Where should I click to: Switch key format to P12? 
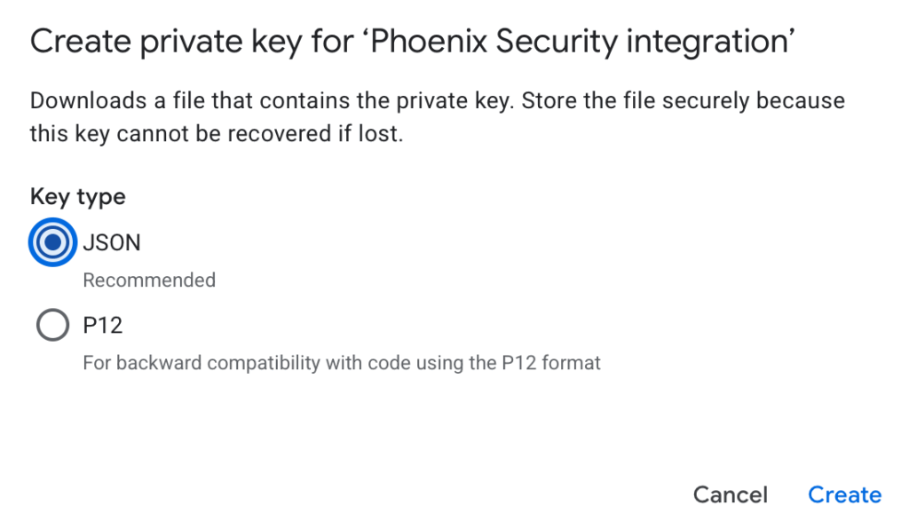(x=52, y=325)
